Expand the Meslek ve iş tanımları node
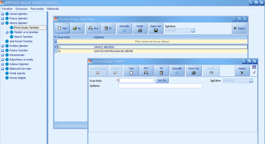The height and width of the screenshot is (144, 265). click(7, 32)
